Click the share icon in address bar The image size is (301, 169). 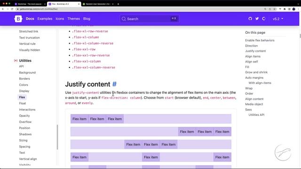[269, 9]
